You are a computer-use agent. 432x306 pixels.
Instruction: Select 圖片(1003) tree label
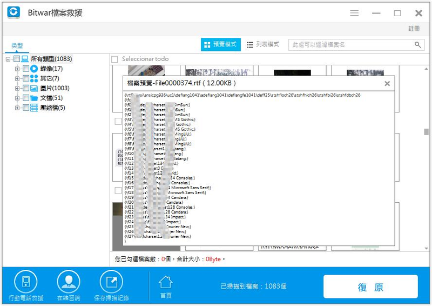[55, 88]
